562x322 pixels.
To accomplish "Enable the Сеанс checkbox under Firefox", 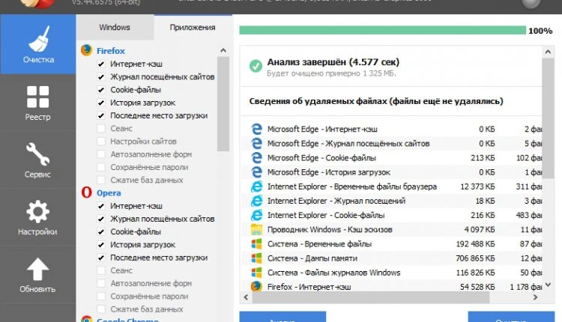I will click(101, 128).
